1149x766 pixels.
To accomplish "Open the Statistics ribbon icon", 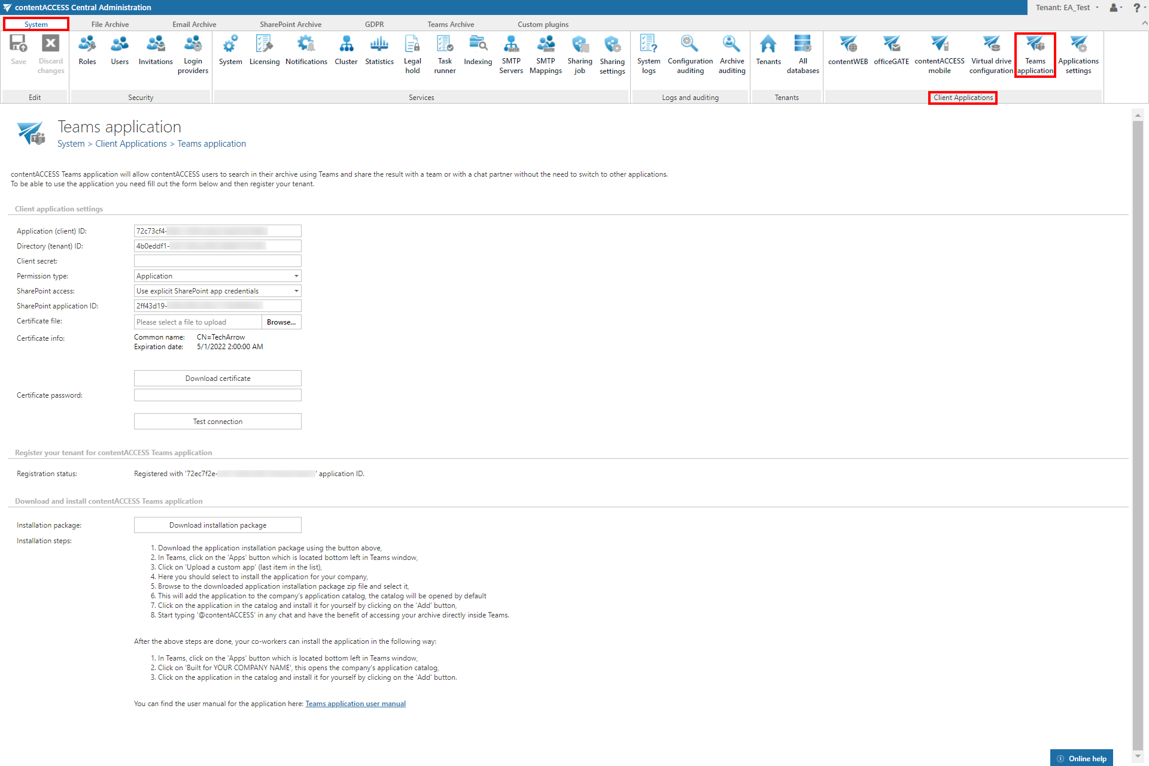I will (379, 50).
